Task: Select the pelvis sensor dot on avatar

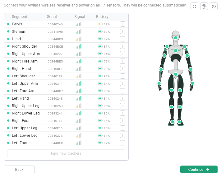Action: (x=176, y=74)
